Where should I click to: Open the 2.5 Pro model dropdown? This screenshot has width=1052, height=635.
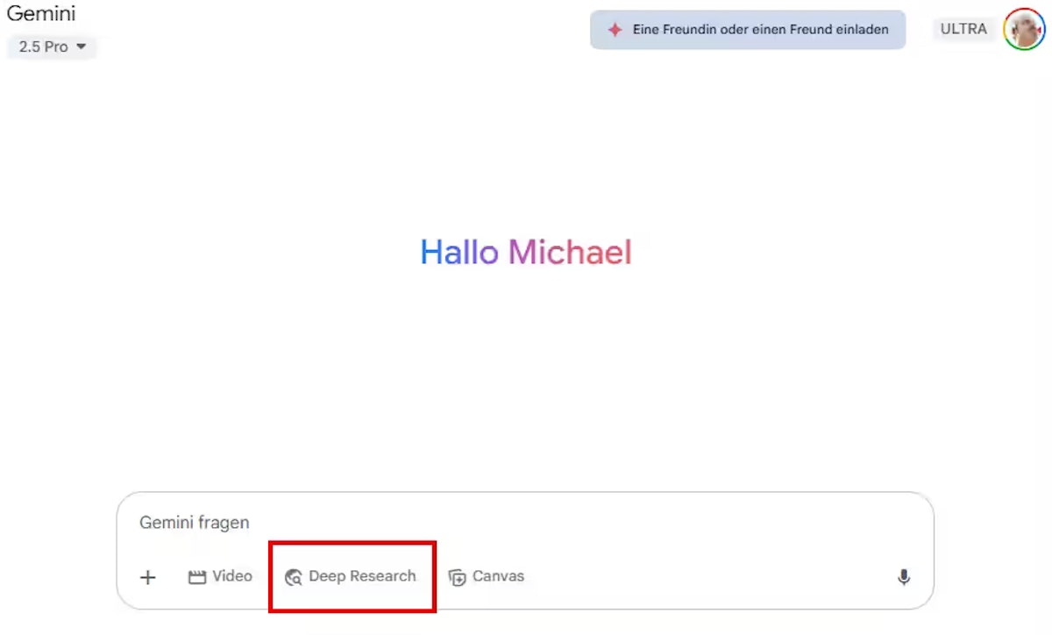(52, 47)
